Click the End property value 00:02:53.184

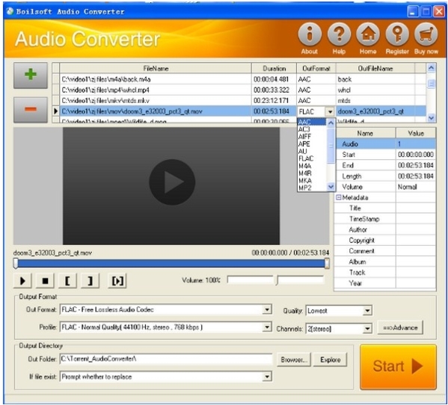coord(416,166)
